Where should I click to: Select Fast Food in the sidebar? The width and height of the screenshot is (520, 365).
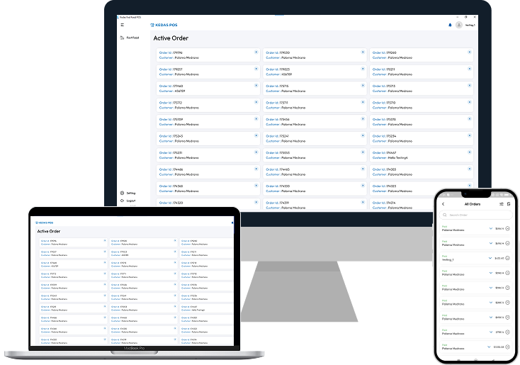(x=132, y=38)
